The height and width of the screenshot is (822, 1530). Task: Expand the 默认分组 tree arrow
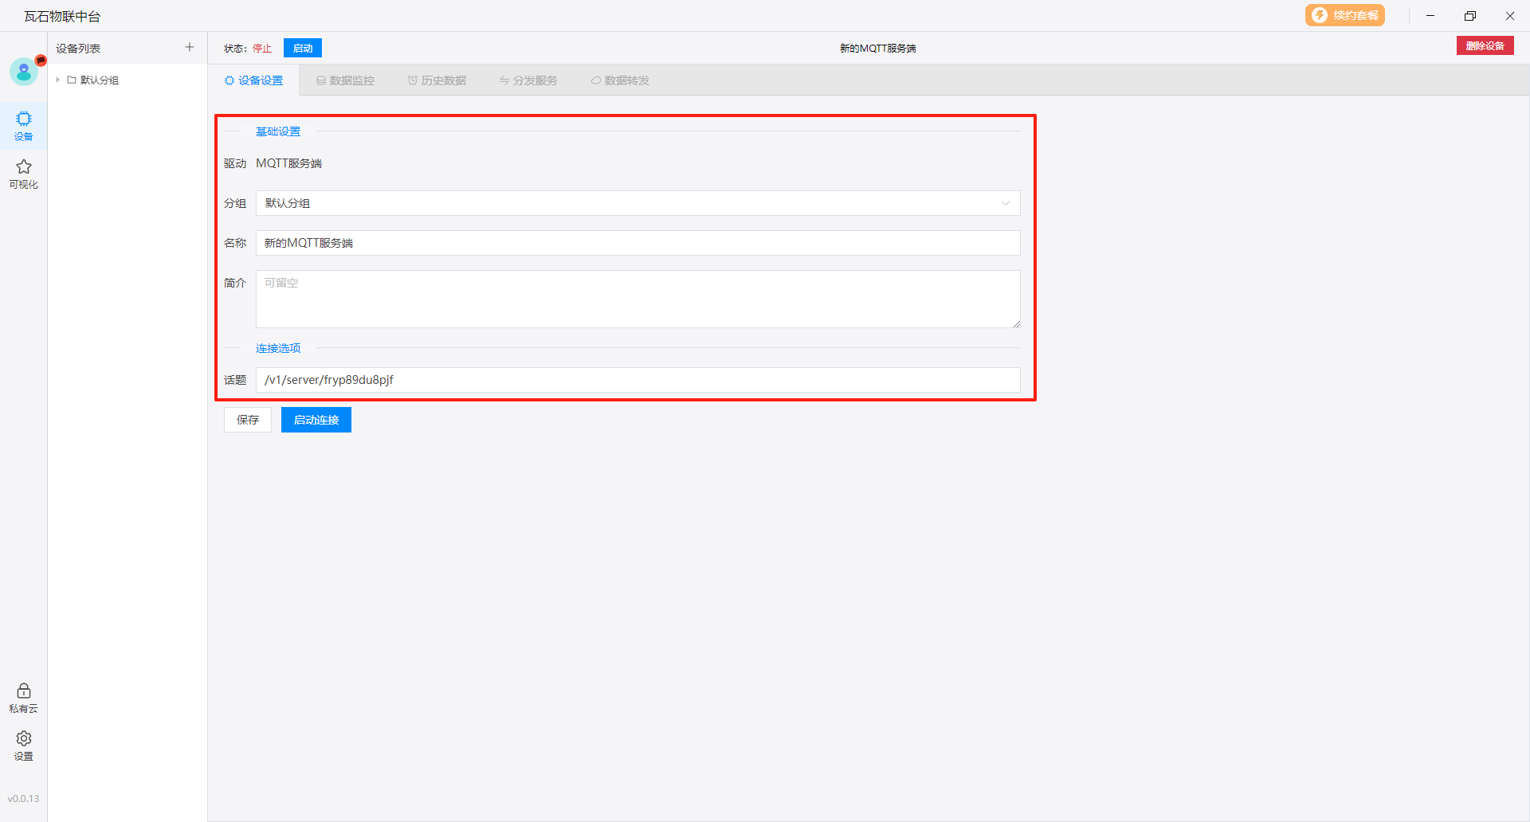[x=58, y=80]
